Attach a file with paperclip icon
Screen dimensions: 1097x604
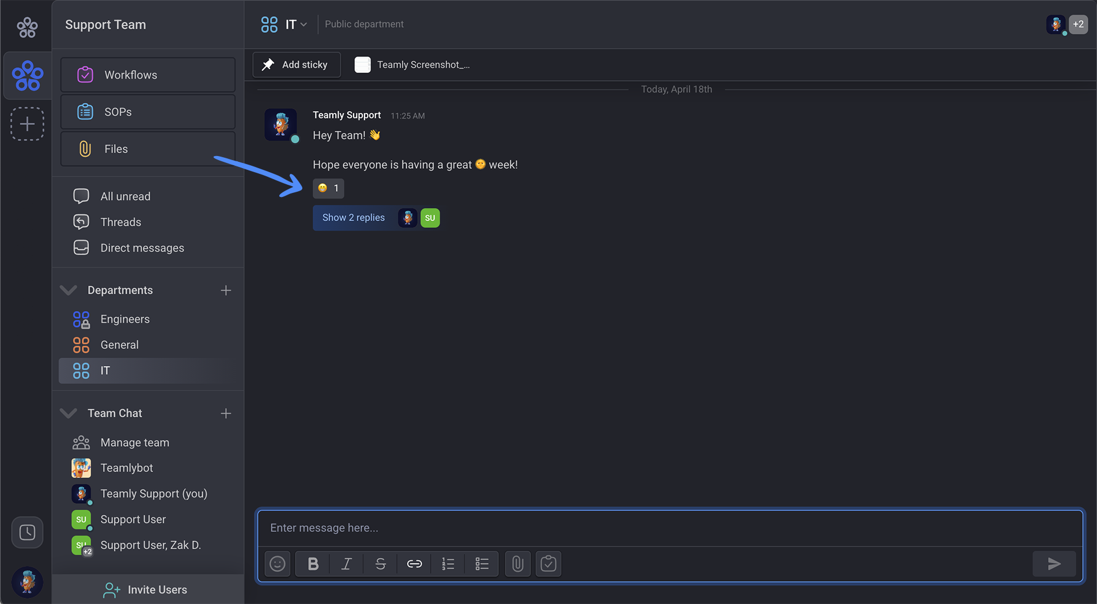pos(518,564)
